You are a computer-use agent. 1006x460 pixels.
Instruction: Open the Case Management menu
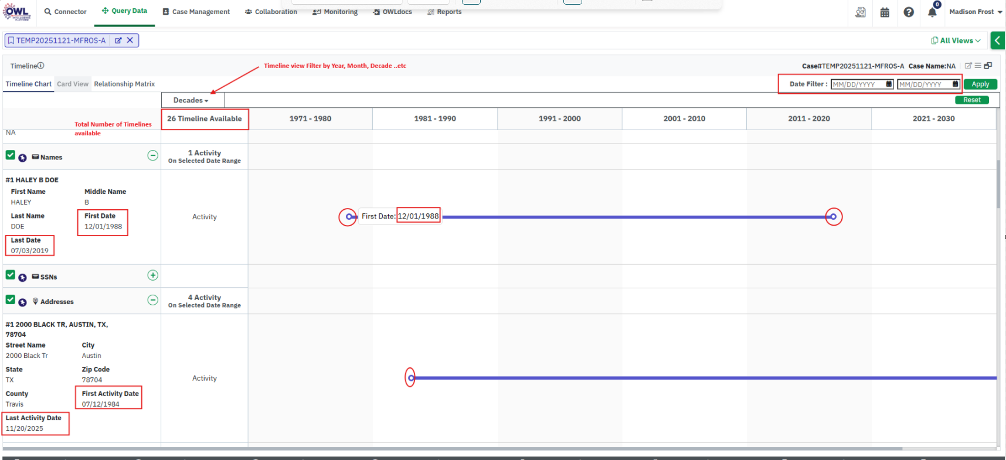click(x=196, y=12)
